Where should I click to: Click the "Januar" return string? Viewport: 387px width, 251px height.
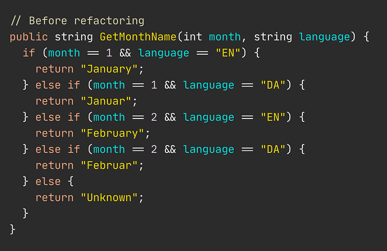pos(106,101)
